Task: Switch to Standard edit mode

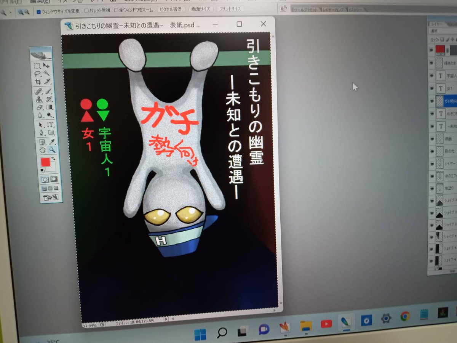Action: coord(45,179)
